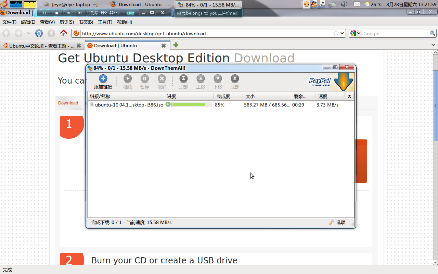Image resolution: width=438 pixels, height=274 pixels.
Task: Move item up with 上移 icon
Action: 201,79
